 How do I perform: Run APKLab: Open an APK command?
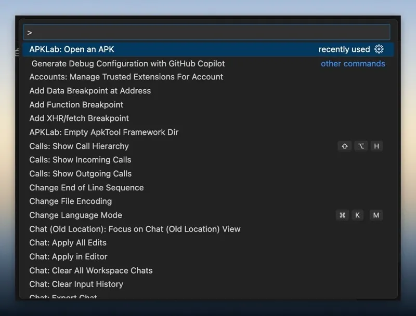point(72,49)
